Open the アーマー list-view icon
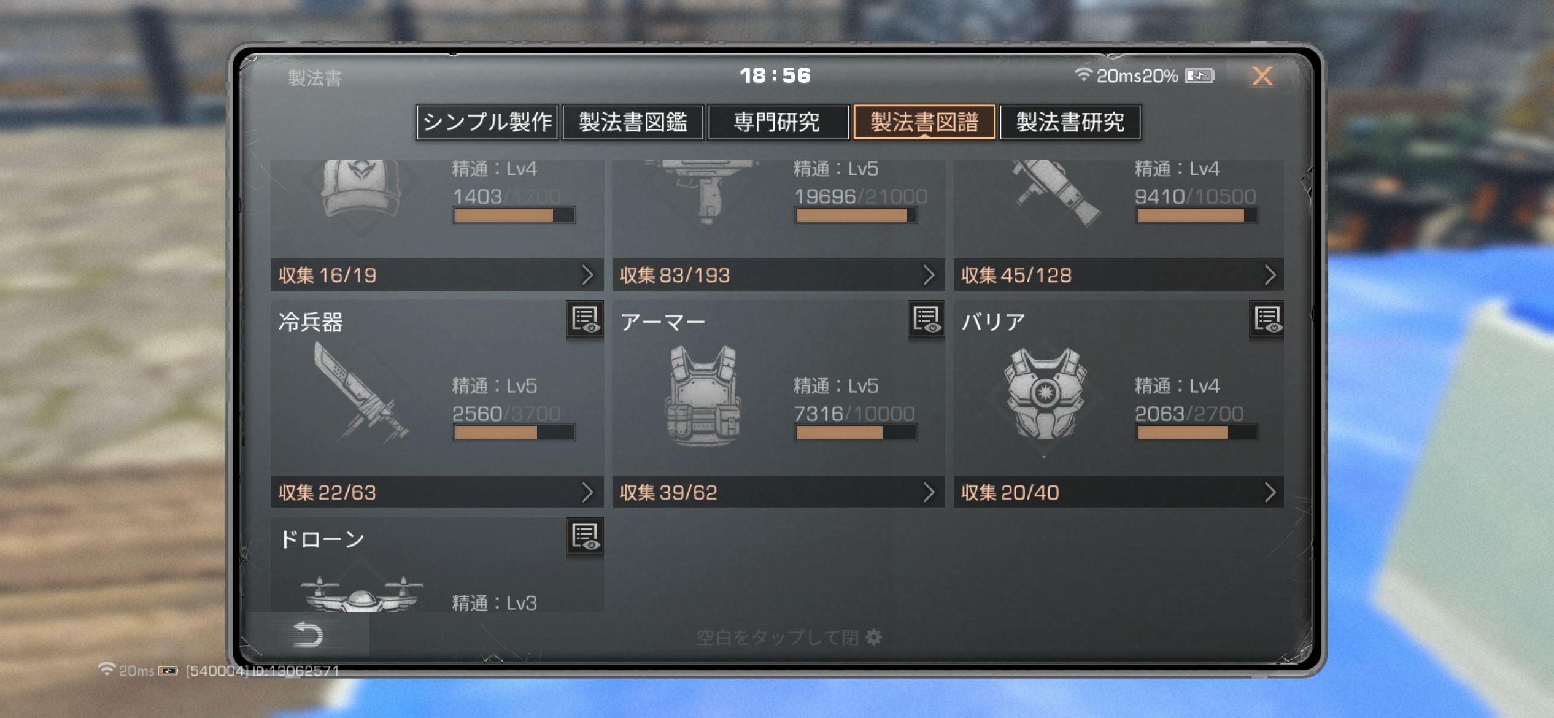This screenshot has width=1554, height=718. pos(926,319)
